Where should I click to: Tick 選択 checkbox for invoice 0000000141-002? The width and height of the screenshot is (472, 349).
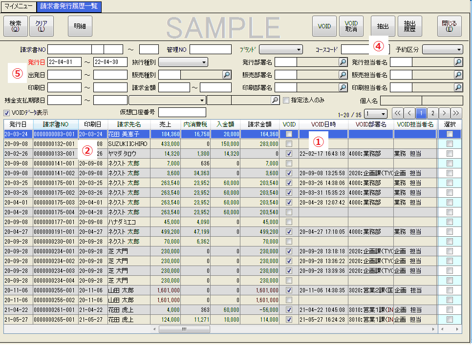tap(450, 173)
